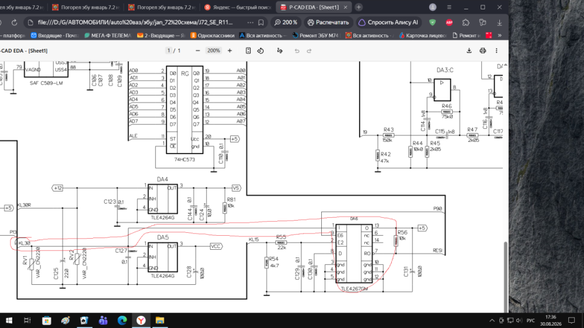The width and height of the screenshot is (584, 328).
Task: Open File Explorer from the taskbar
Action: (x=160, y=320)
